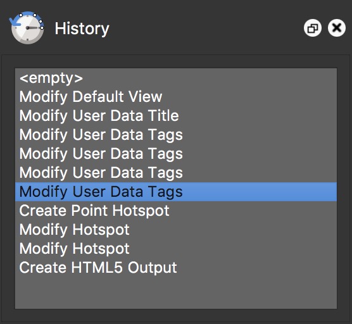
Task: Click the History panel title text
Action: pyautogui.click(x=82, y=29)
